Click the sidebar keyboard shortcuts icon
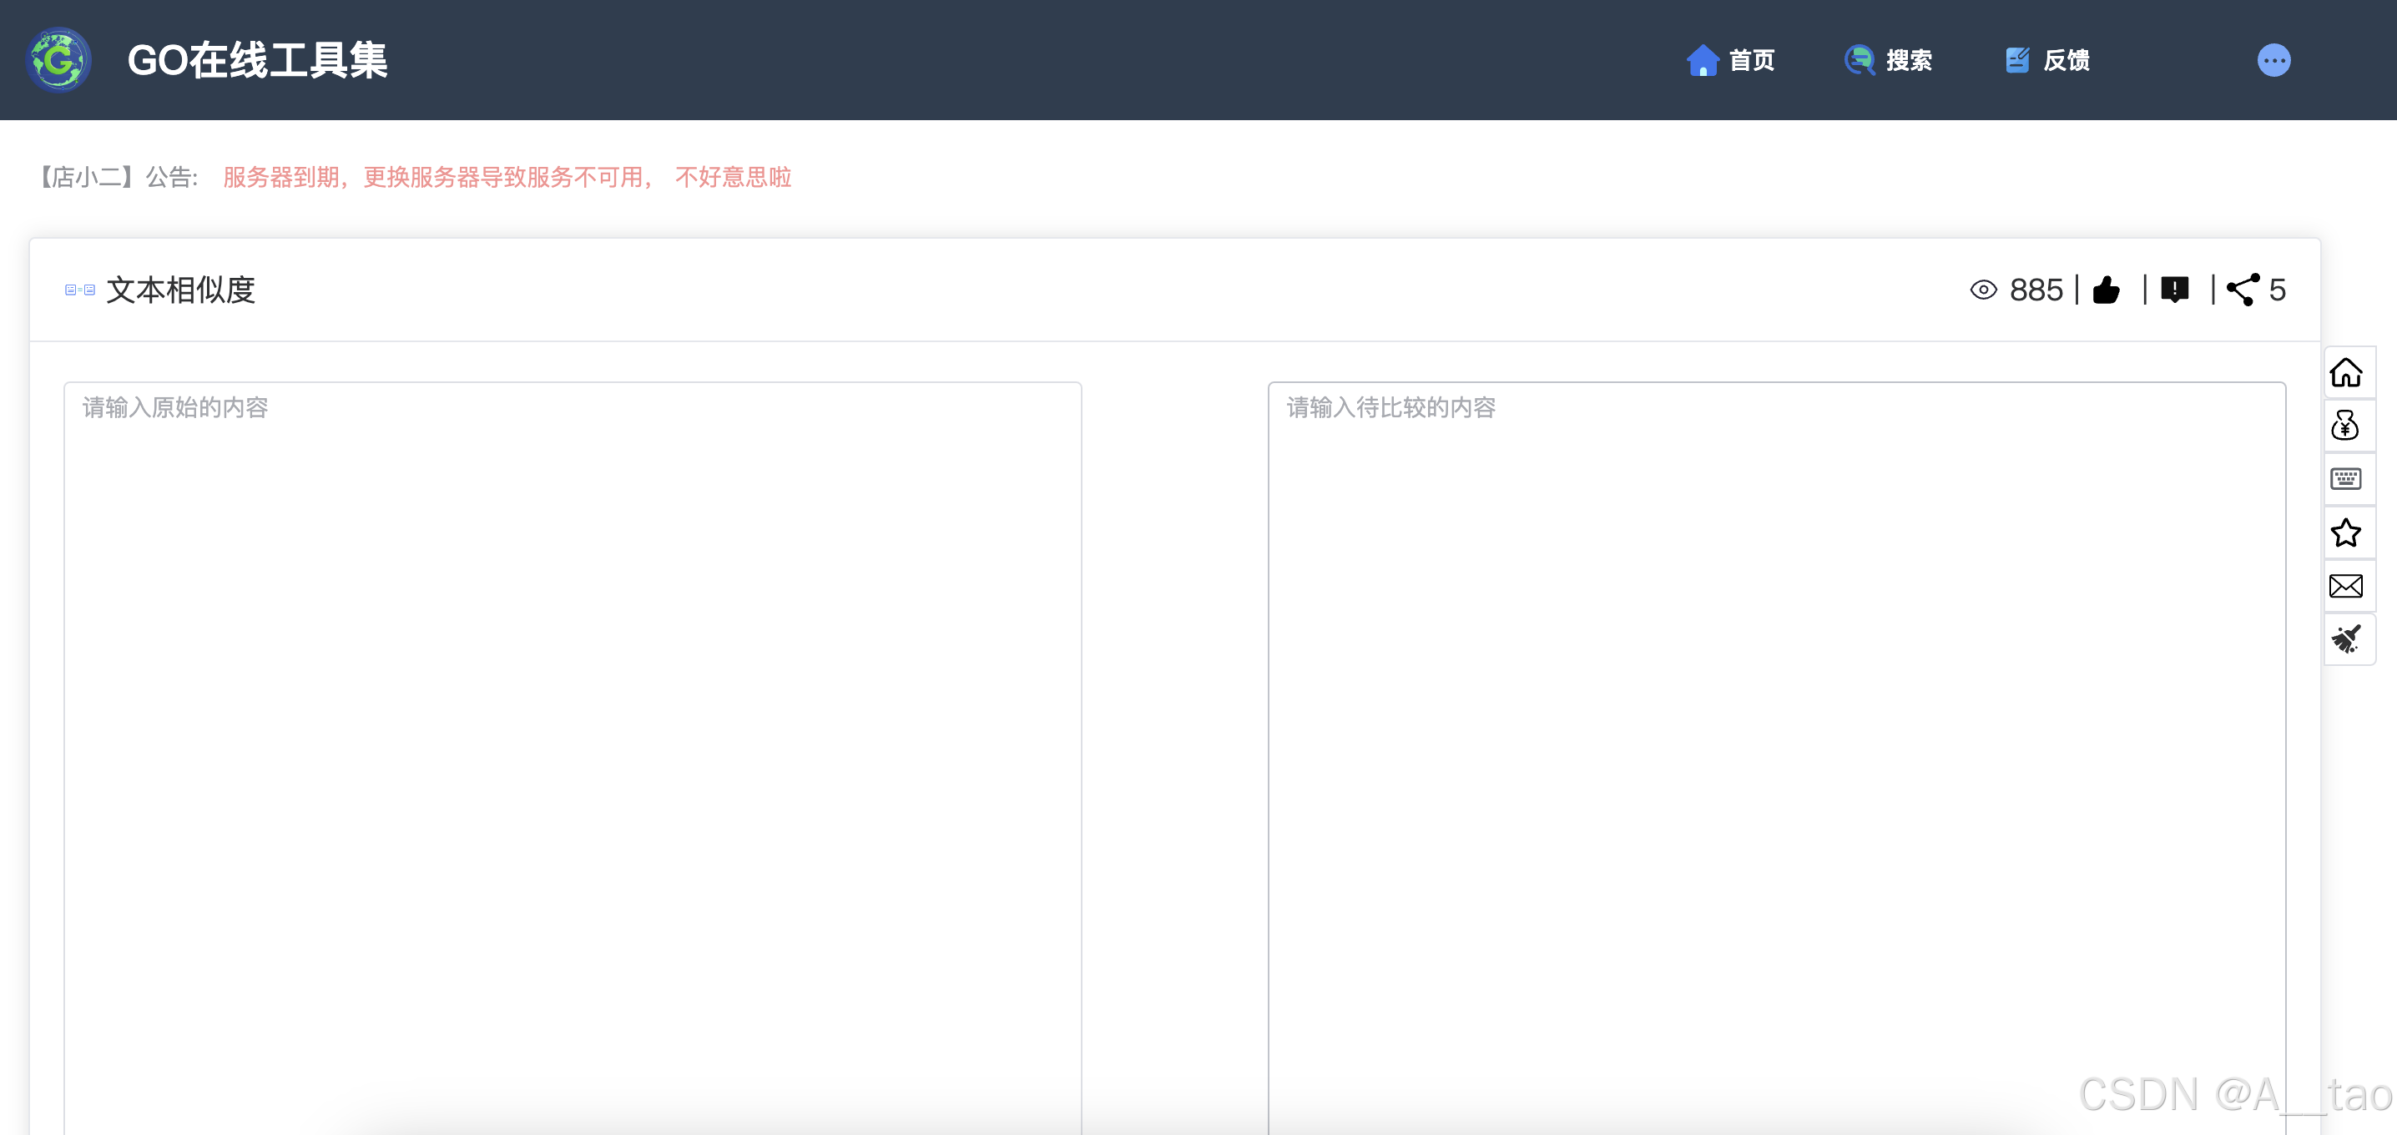Image resolution: width=2397 pixels, height=1135 pixels. click(2346, 479)
